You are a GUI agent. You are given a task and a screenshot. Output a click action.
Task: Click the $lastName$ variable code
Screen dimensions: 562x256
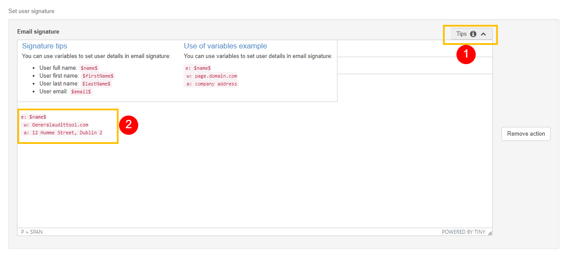(96, 84)
